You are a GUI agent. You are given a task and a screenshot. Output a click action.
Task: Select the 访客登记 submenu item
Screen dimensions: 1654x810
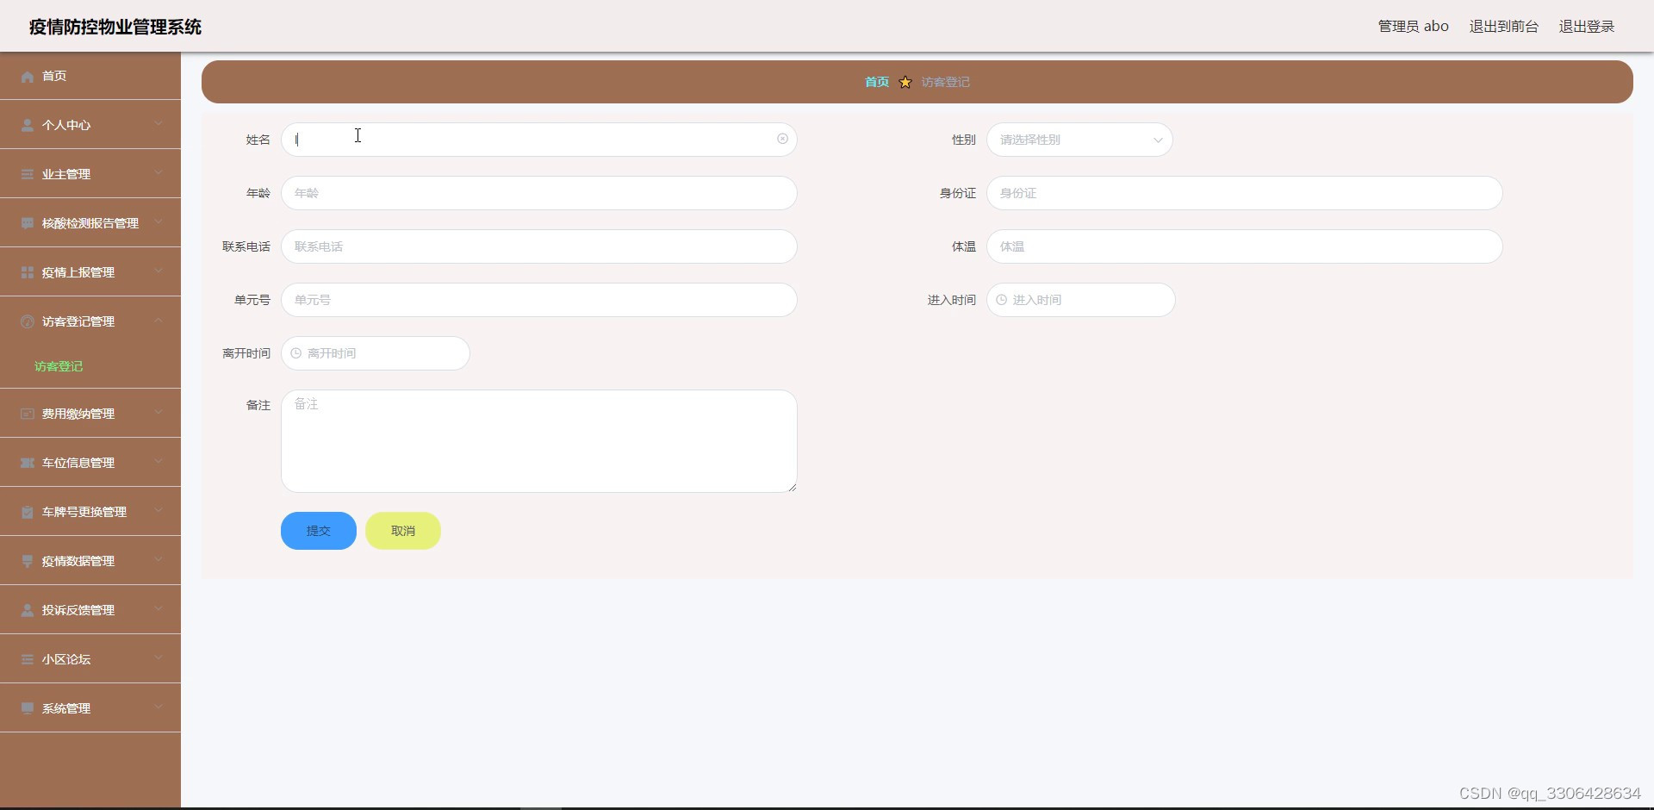coord(90,366)
